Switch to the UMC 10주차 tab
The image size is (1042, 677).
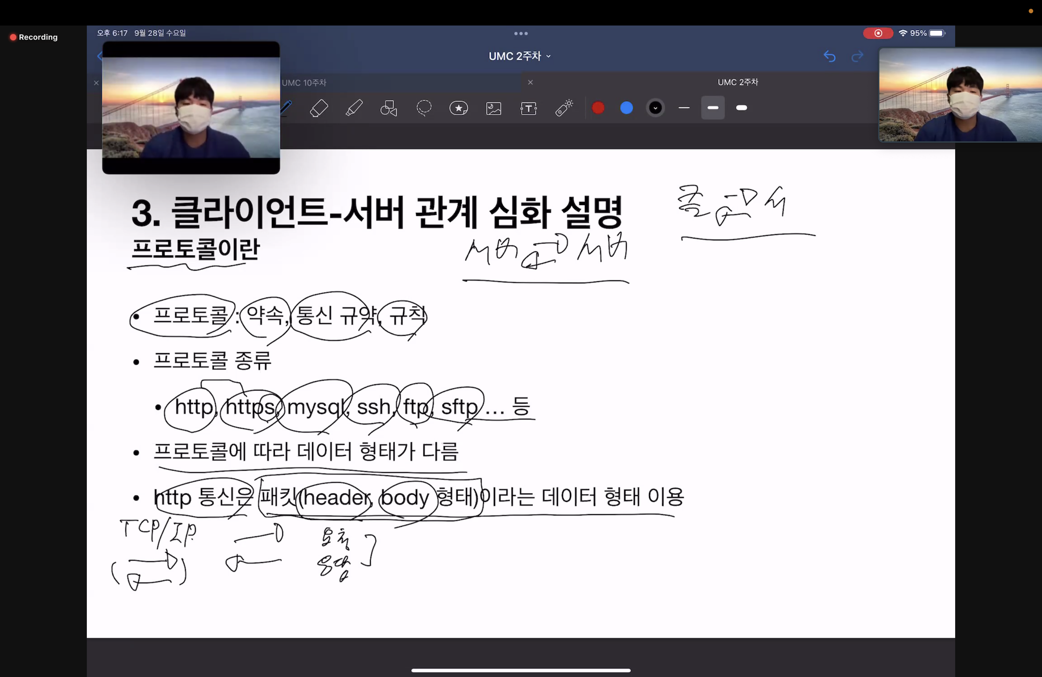click(304, 82)
